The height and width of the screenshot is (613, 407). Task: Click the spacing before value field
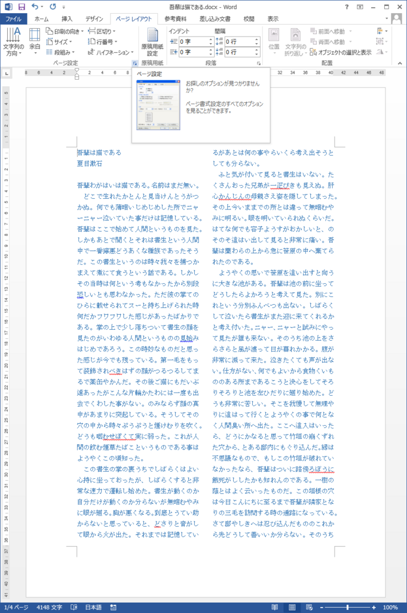(239, 41)
